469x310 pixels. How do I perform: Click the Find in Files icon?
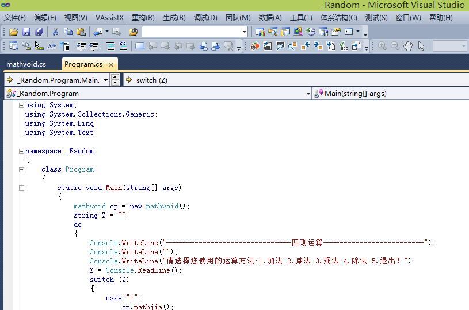tap(134, 32)
